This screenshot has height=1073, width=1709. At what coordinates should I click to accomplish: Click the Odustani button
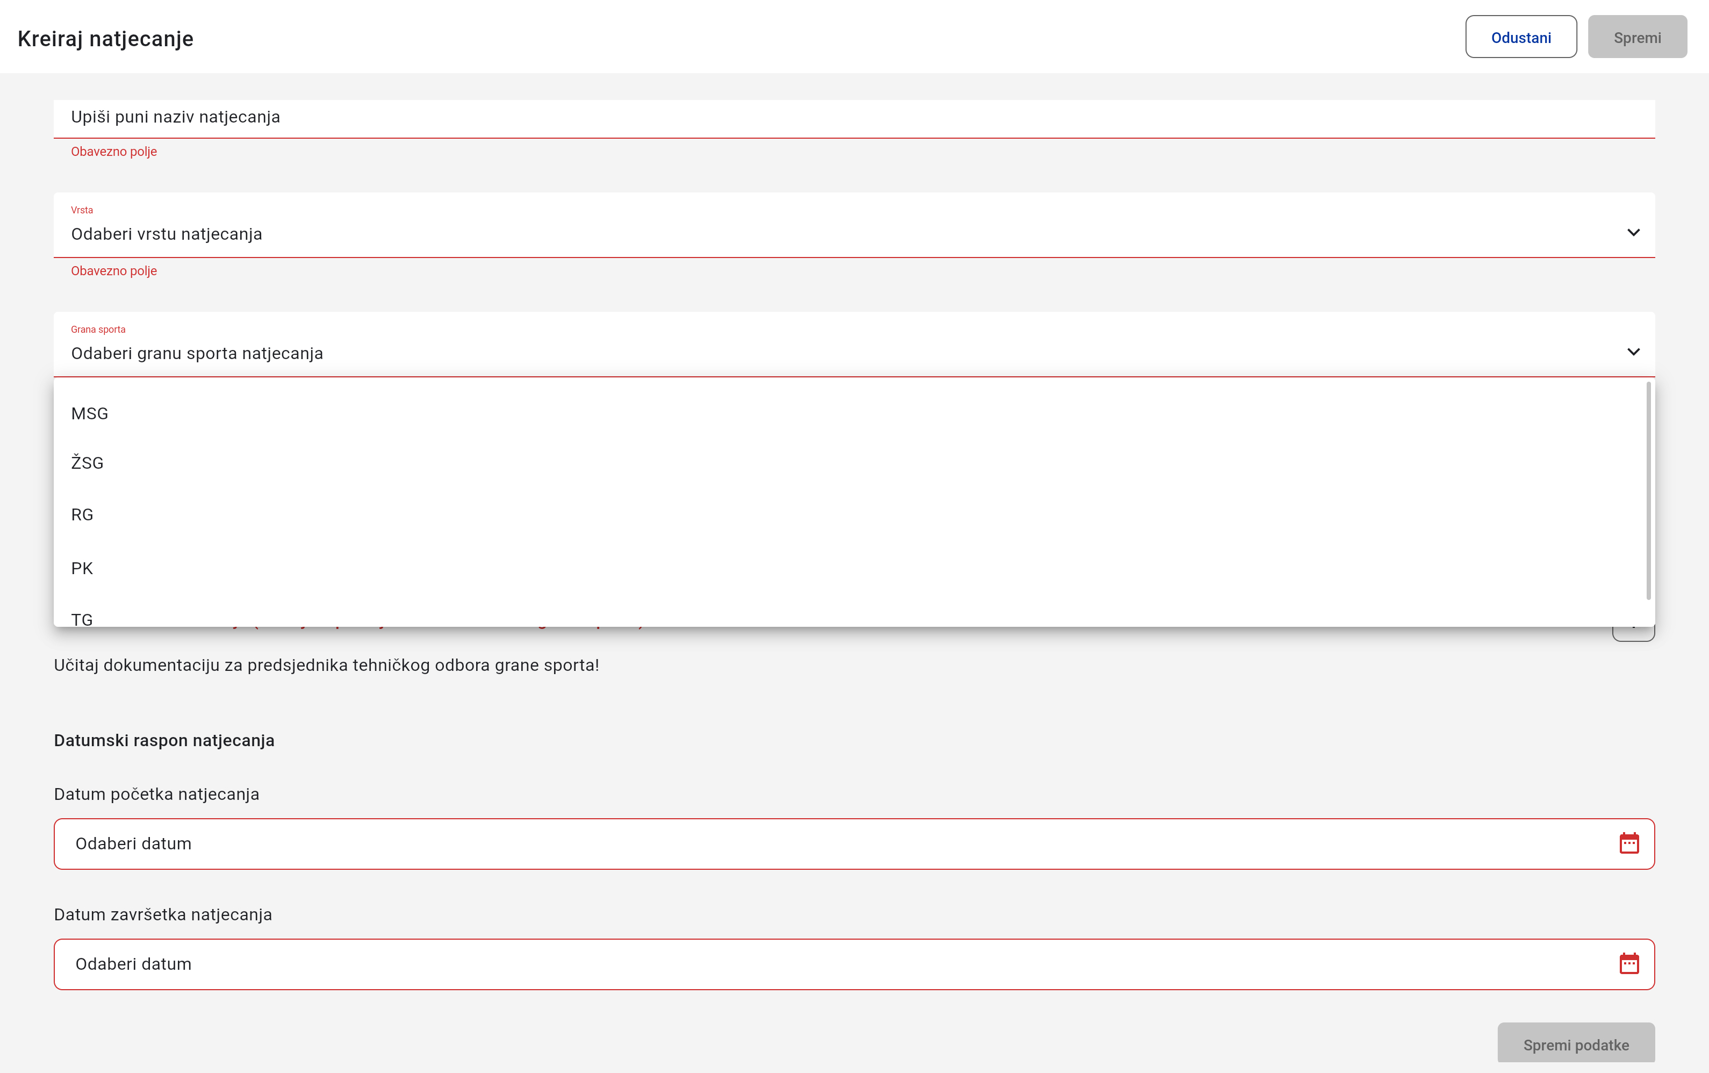point(1520,38)
